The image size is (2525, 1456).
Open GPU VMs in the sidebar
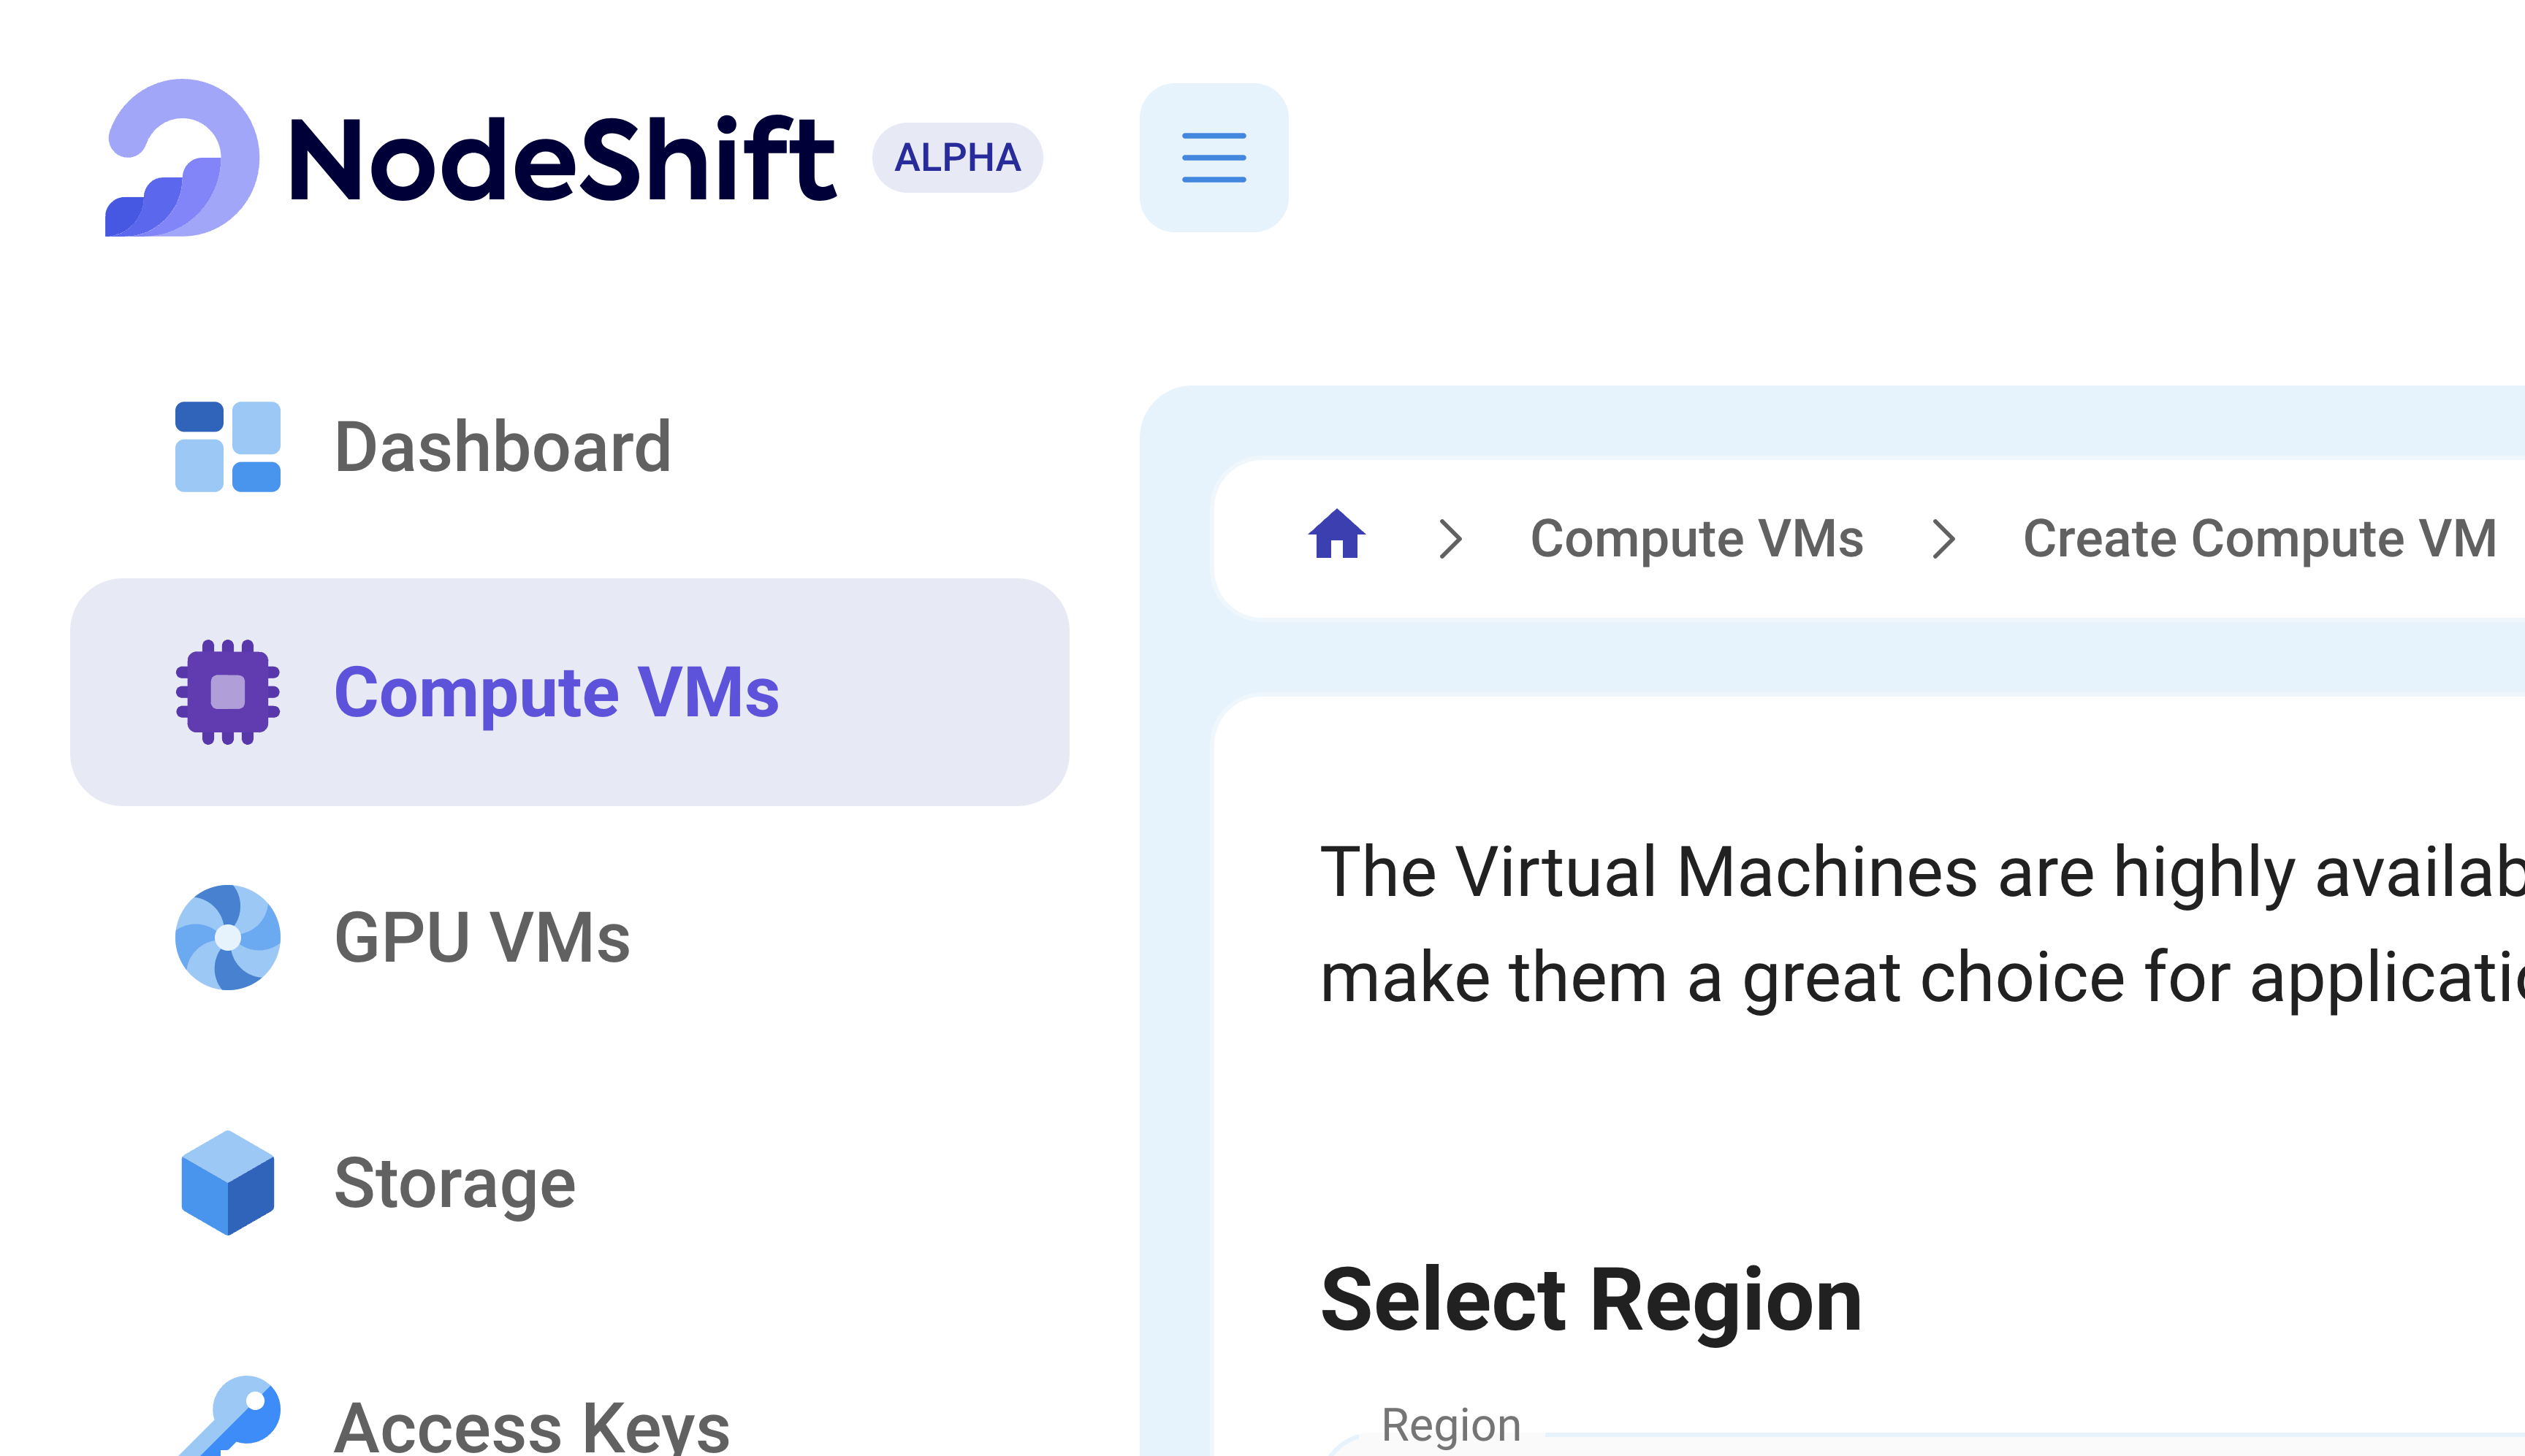point(570,937)
